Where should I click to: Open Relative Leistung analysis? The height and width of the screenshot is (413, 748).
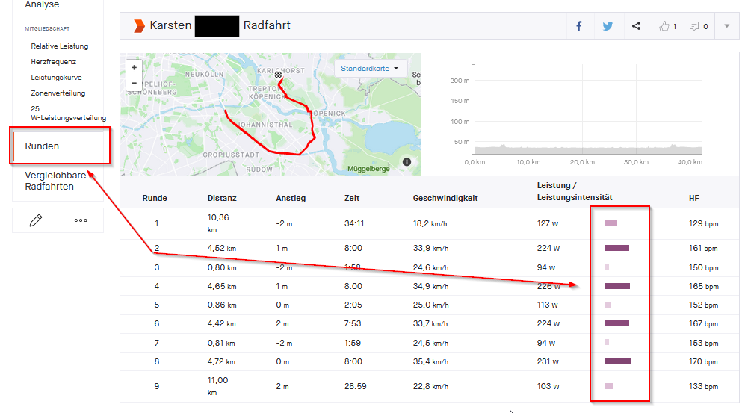pos(59,46)
